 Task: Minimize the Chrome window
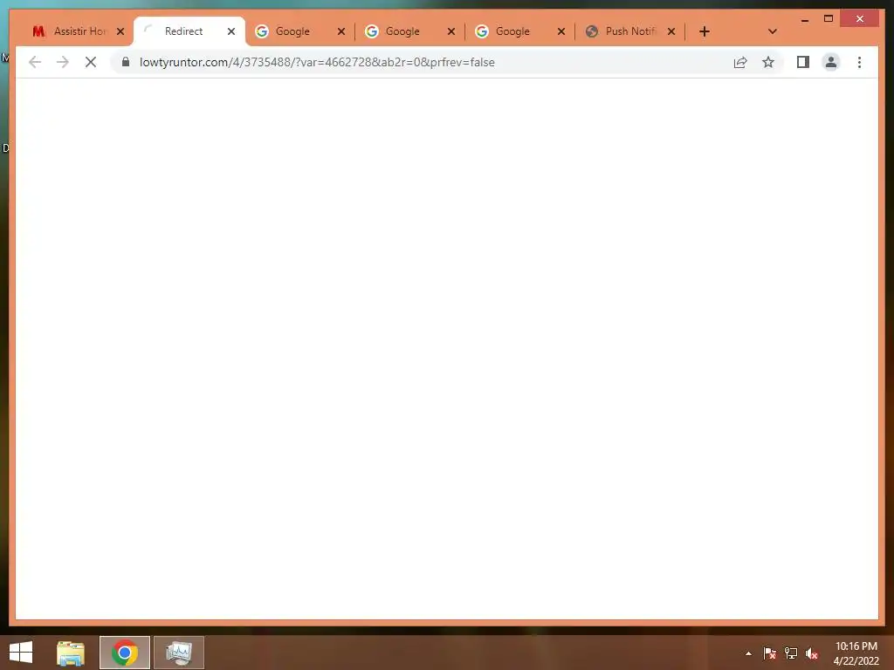pos(804,19)
